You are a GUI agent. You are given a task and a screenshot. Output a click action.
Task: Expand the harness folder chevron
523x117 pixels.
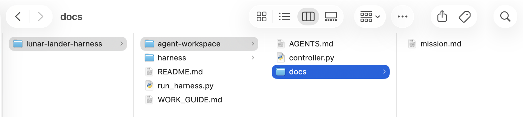click(253, 58)
